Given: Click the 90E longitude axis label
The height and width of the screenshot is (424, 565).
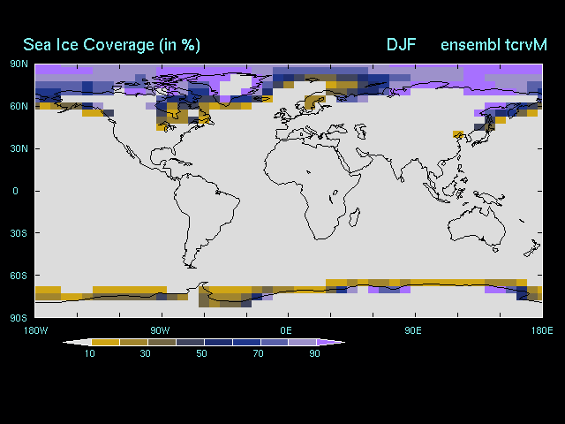Looking at the screenshot, I should (412, 329).
